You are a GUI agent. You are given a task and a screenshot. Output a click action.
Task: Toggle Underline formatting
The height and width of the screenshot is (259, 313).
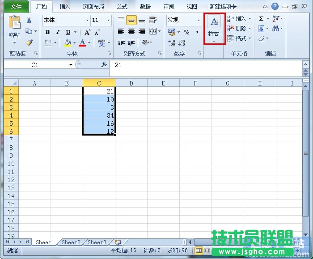point(68,32)
